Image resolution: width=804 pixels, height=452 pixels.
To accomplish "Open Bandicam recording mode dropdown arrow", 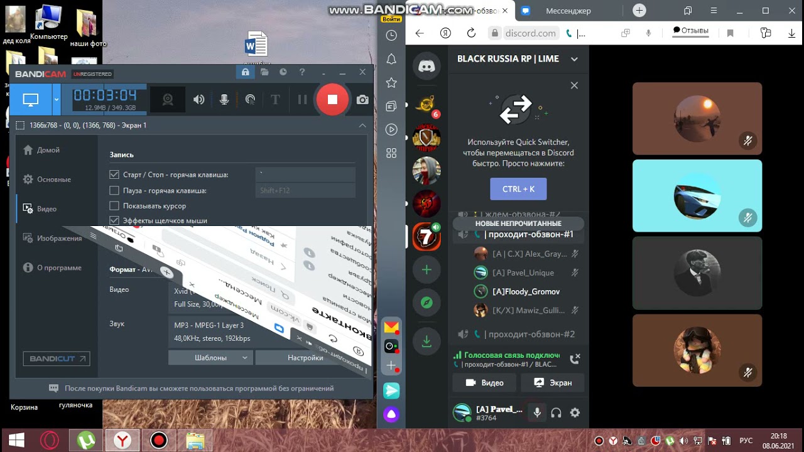I will pos(57,99).
